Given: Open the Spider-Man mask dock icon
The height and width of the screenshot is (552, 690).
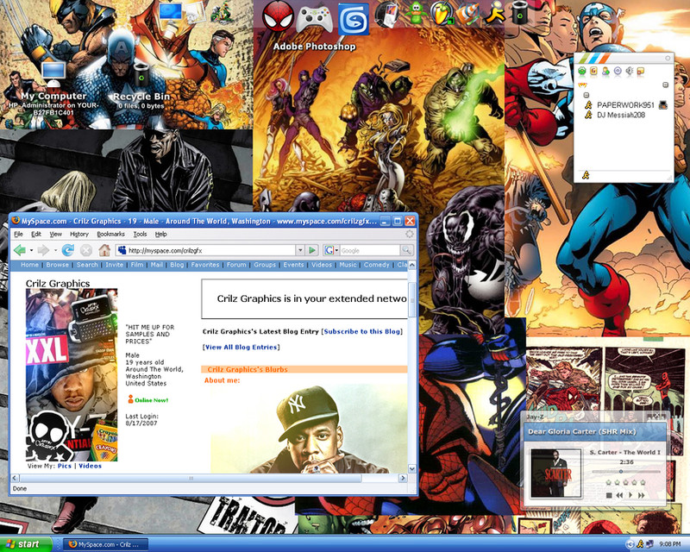Looking at the screenshot, I should click(278, 16).
